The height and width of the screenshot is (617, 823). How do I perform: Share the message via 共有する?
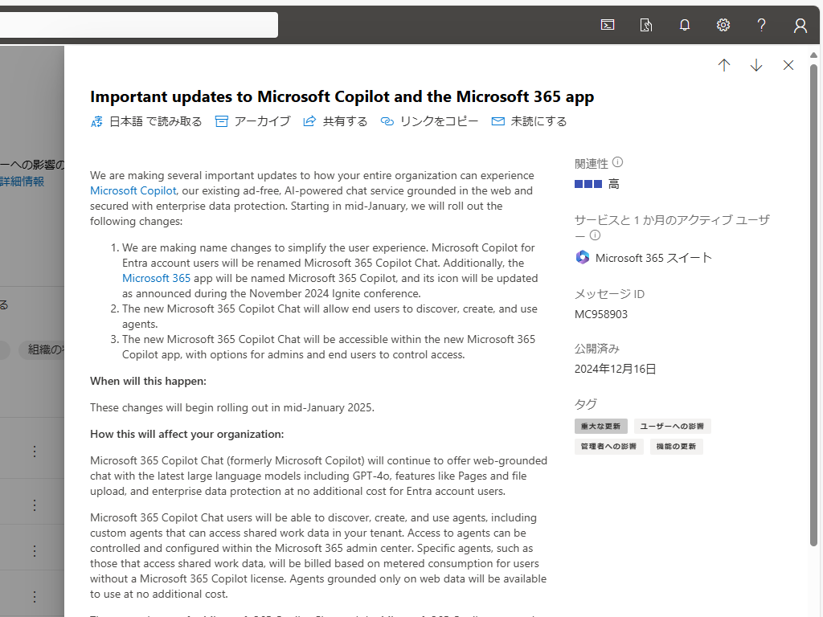(345, 122)
